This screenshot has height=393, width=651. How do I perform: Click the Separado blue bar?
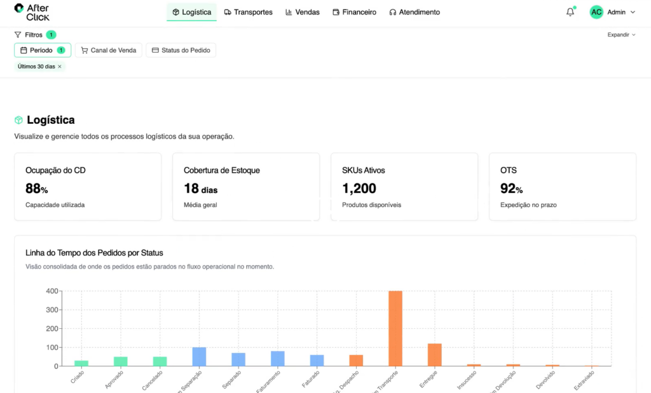[238, 359]
